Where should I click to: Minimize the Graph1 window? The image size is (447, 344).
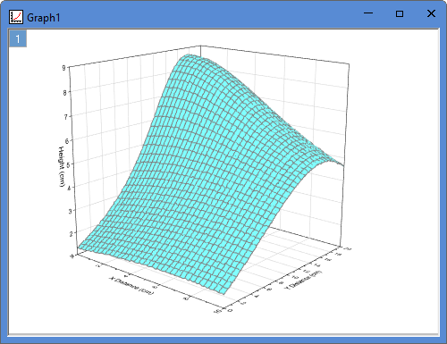368,13
